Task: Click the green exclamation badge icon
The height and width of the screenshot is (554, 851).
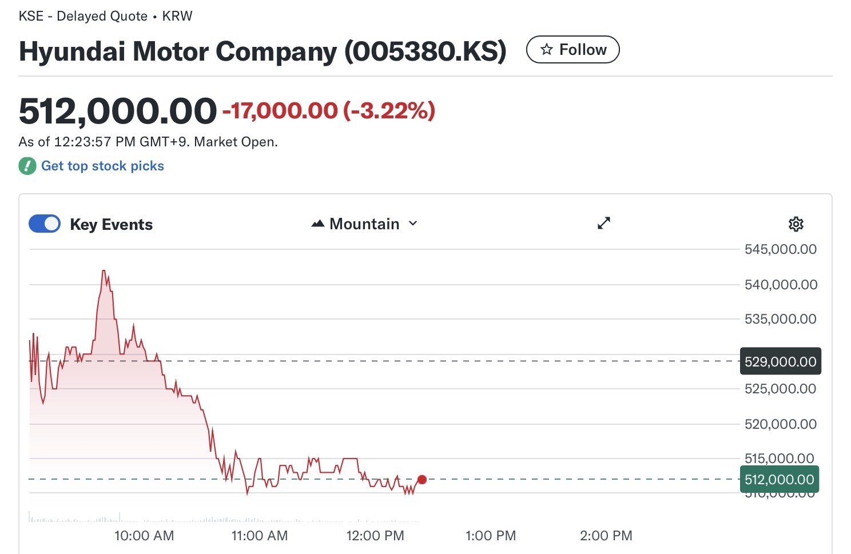Action: (x=27, y=166)
